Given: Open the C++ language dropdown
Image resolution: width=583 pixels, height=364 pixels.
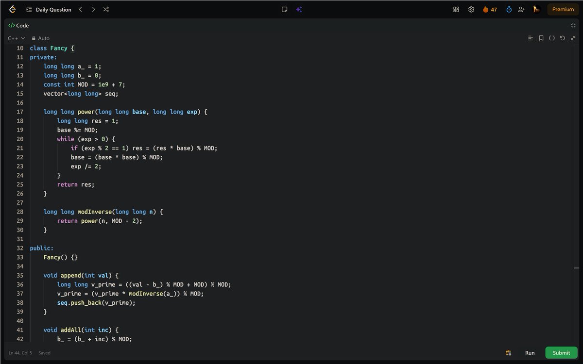Looking at the screenshot, I should click(17, 38).
